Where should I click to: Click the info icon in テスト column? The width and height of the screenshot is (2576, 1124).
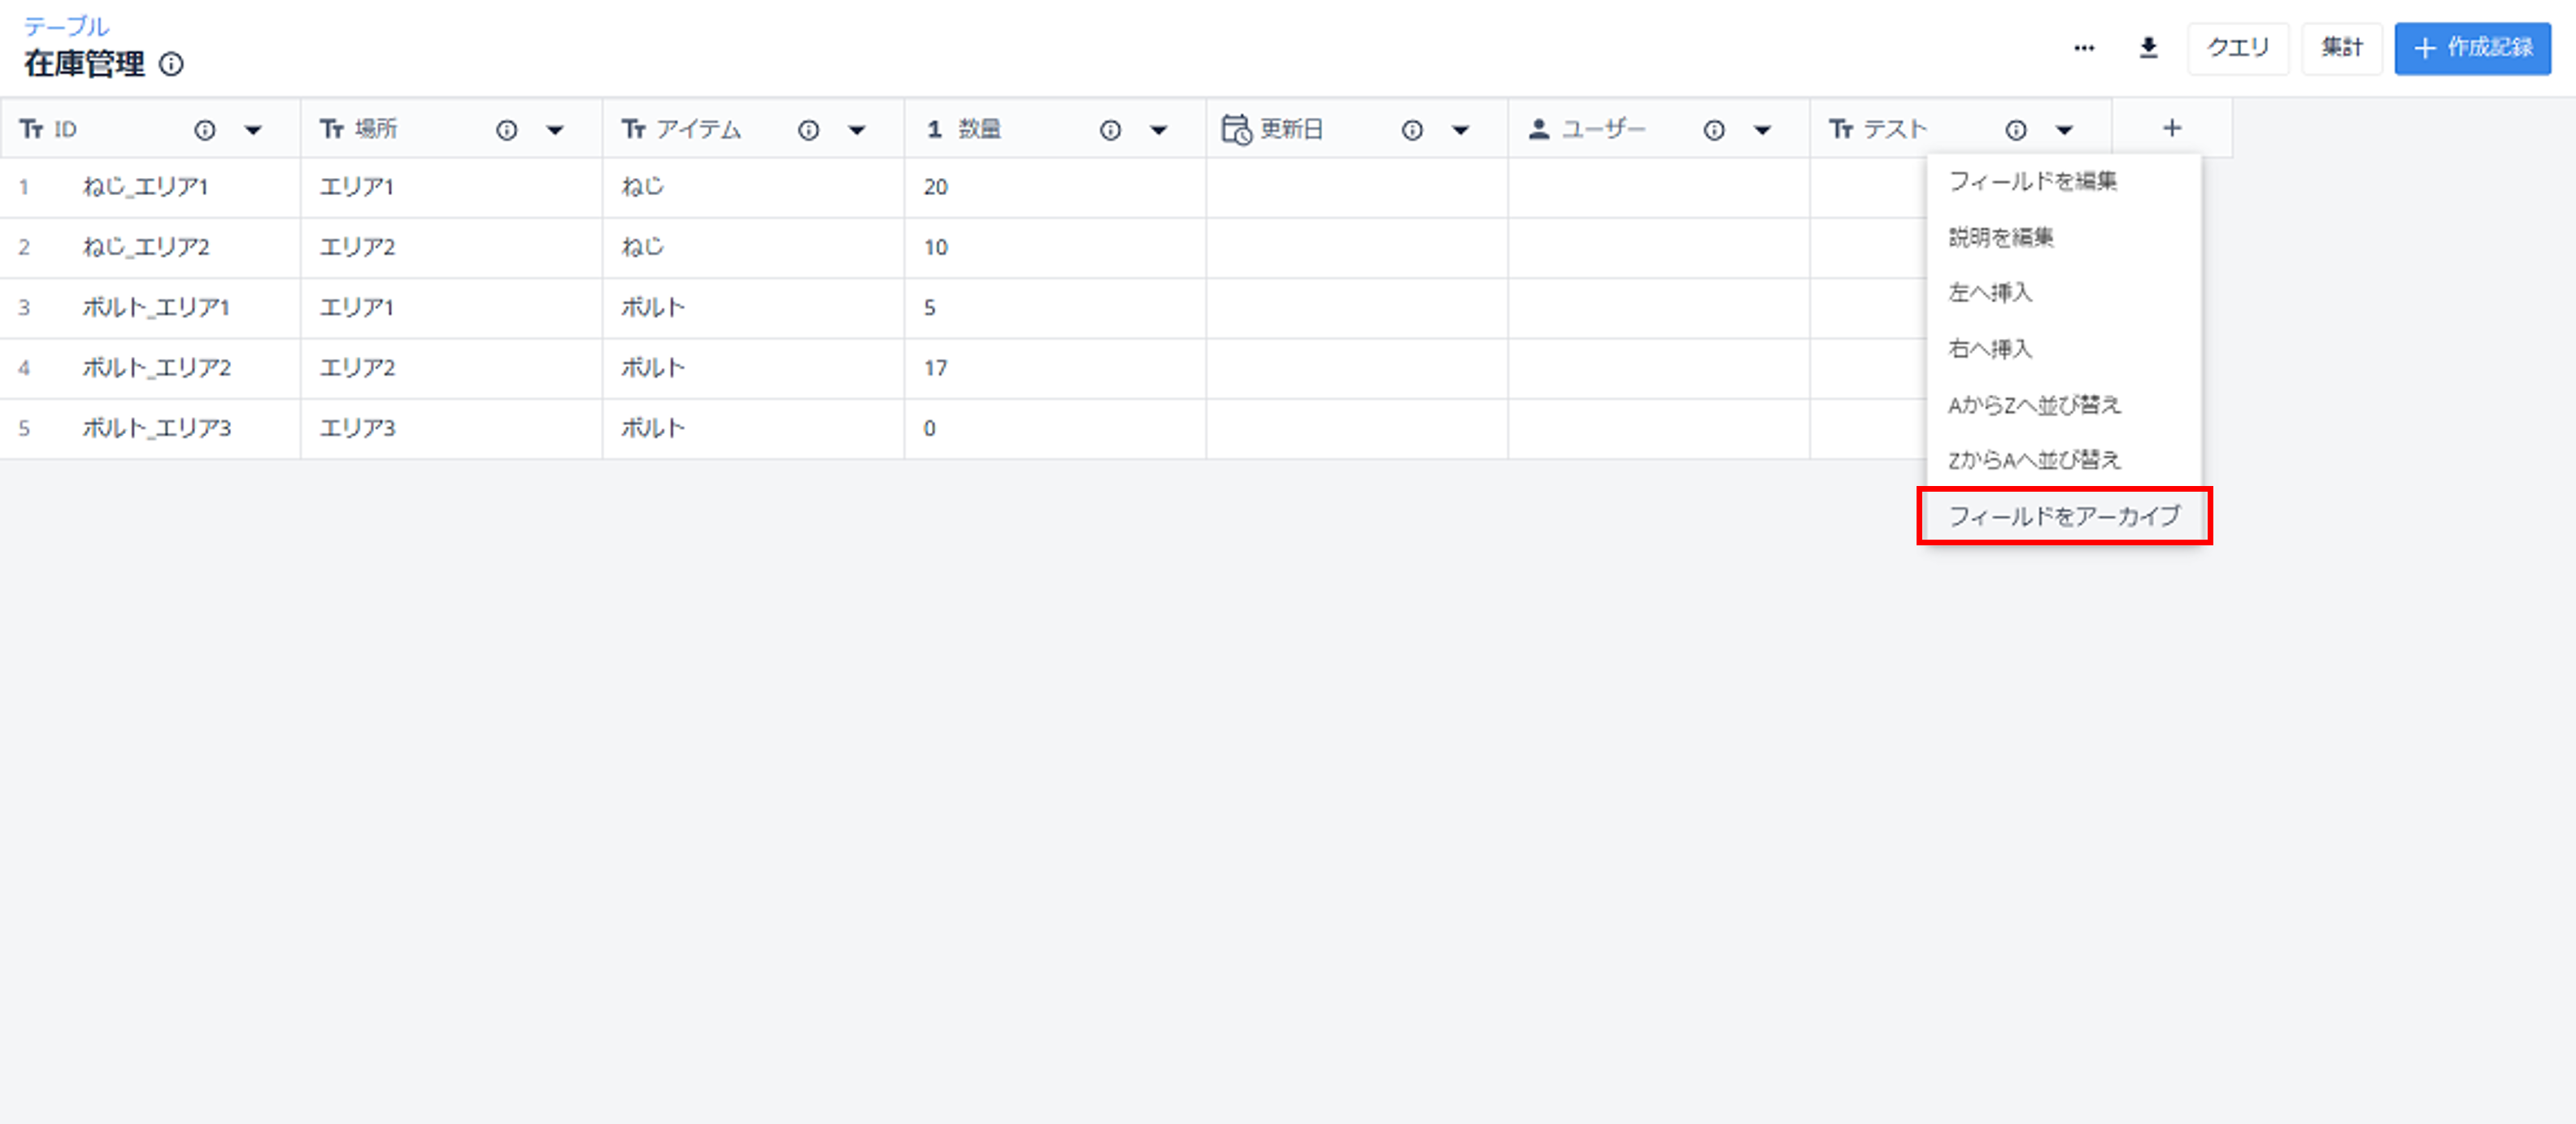click(2016, 129)
